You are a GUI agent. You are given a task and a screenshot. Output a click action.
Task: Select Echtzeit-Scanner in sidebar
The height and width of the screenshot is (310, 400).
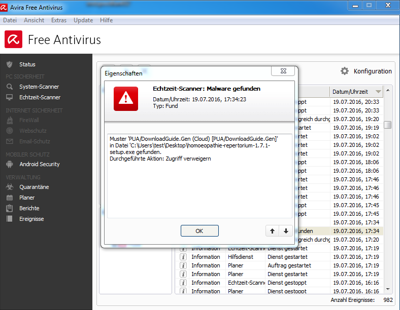40,97
